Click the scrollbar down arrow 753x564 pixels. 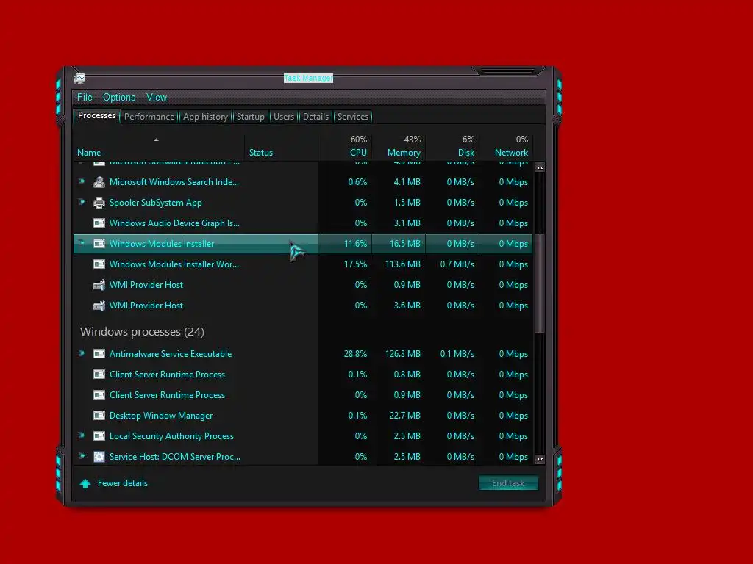pos(540,459)
